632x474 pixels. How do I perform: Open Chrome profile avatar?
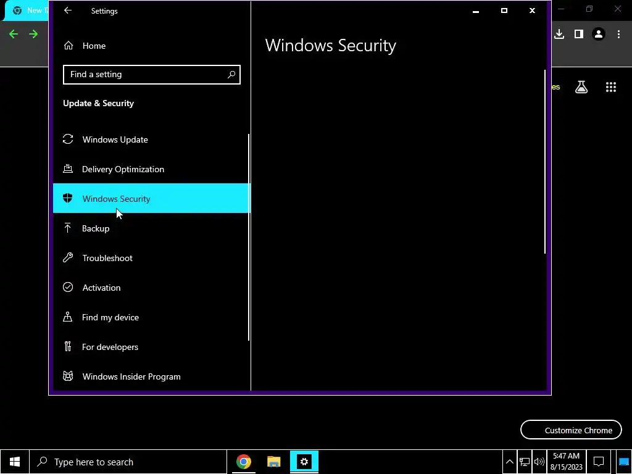[599, 35]
